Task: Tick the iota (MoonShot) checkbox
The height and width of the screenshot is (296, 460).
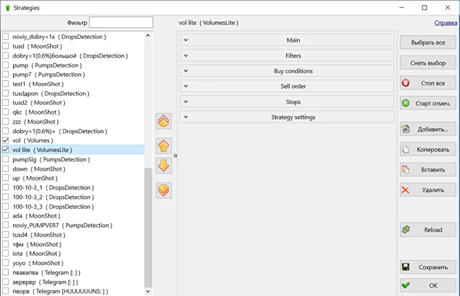Action: click(x=6, y=254)
